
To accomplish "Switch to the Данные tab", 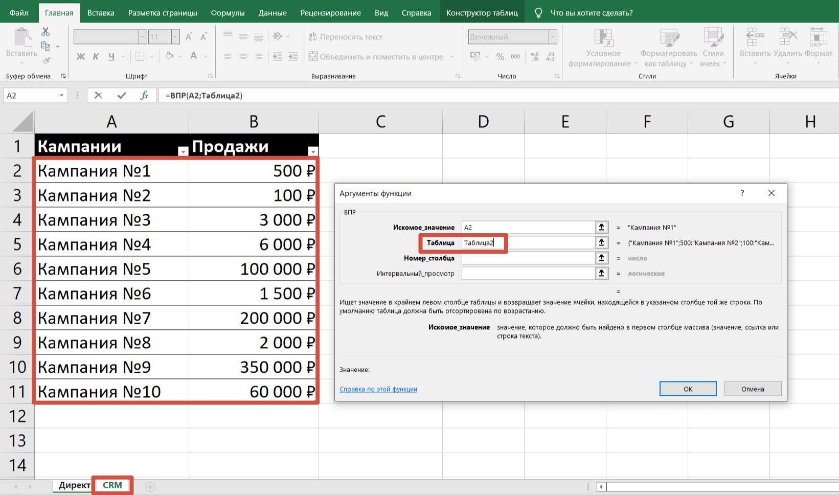I will 273,13.
